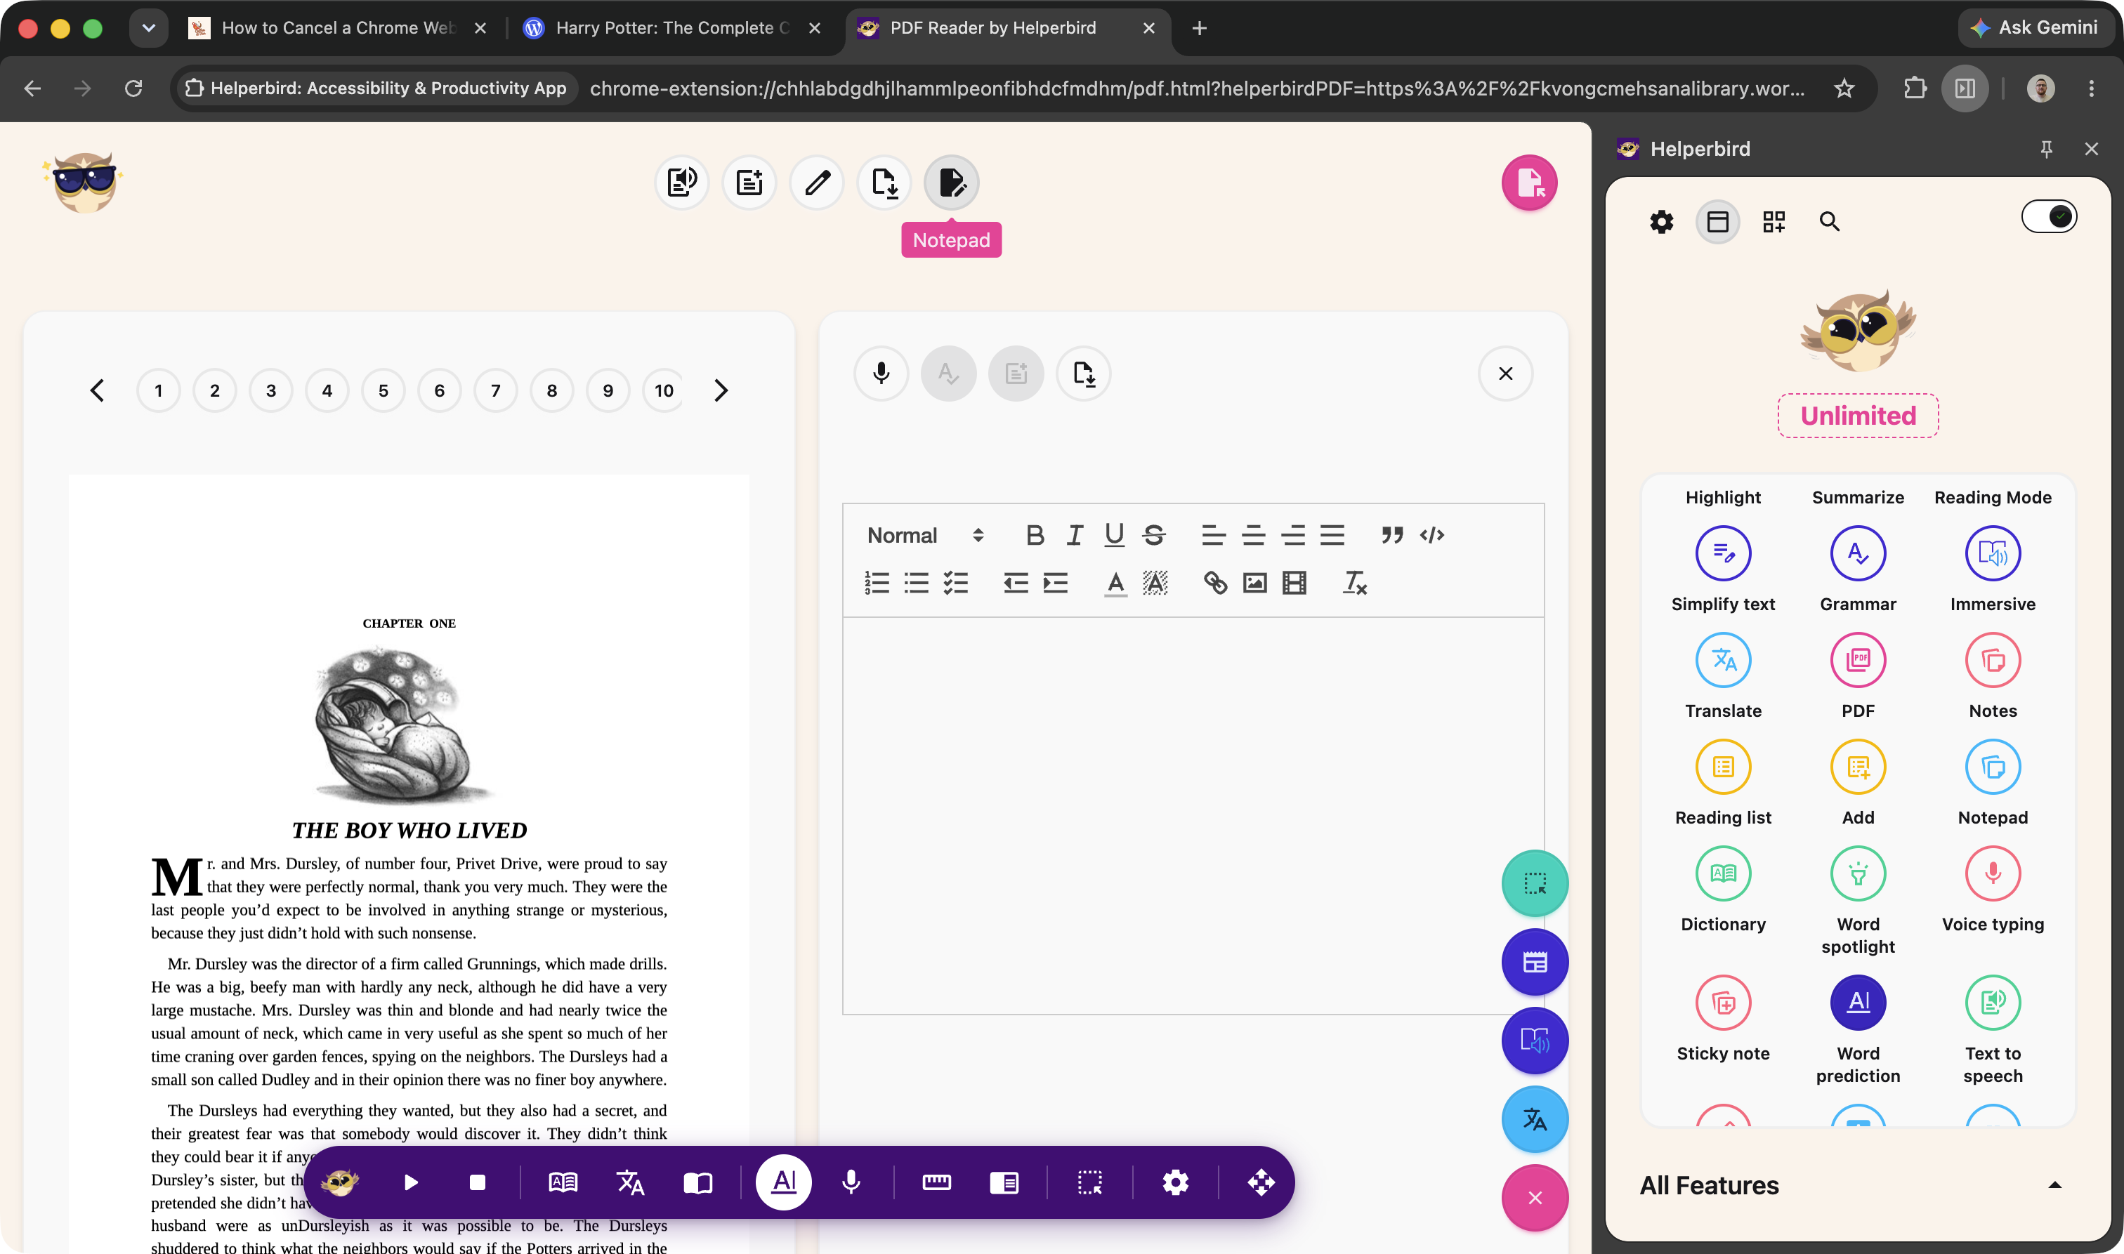
Task: Toggle the Helperbird extension on/off switch
Action: pos(2049,217)
